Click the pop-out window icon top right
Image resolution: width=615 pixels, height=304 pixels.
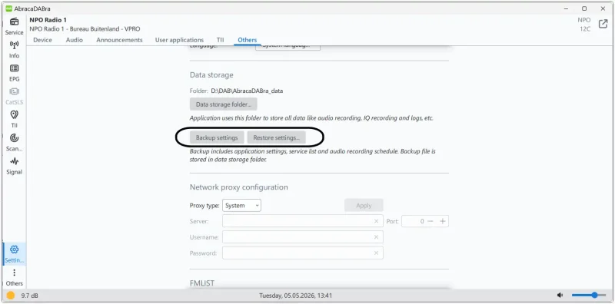[603, 24]
